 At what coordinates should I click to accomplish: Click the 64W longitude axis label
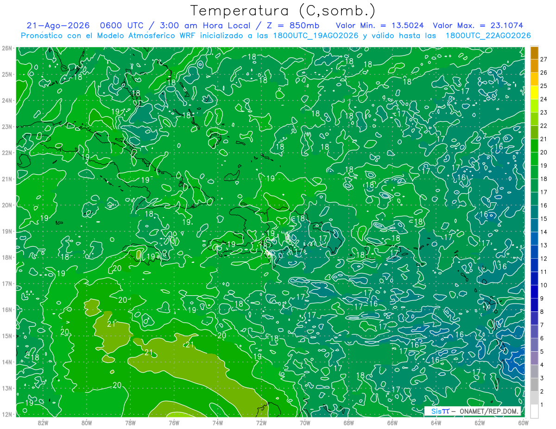pyautogui.click(x=436, y=423)
